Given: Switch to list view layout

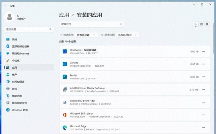Looking at the screenshot, I should [196, 24].
